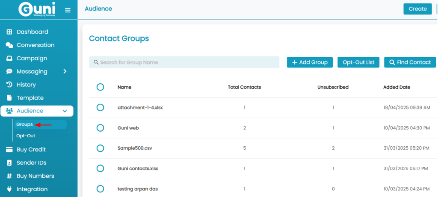This screenshot has width=438, height=197.
Task: Click the Name column header
Action: click(124, 87)
